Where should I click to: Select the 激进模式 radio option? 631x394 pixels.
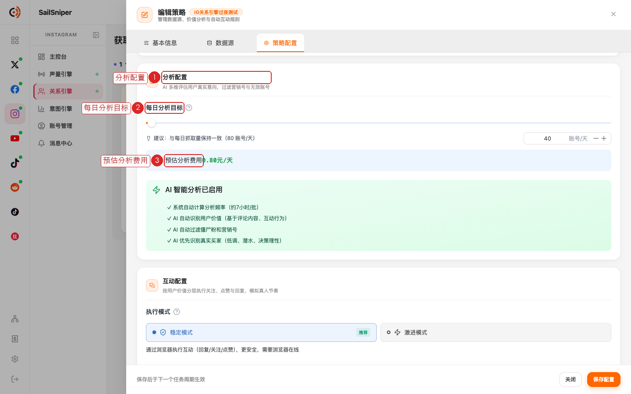coord(496,333)
